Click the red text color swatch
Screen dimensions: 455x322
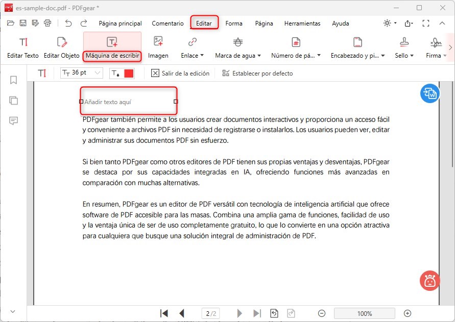click(129, 73)
